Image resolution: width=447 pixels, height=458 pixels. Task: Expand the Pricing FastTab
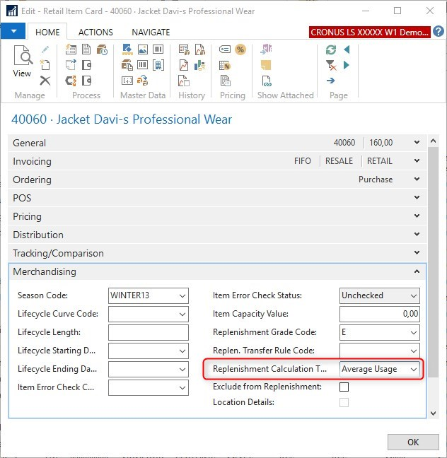coord(417,216)
